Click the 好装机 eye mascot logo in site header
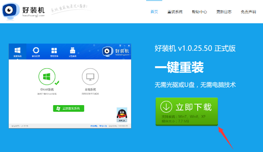Image resolution: width=263 pixels, height=152 pixels. point(10,11)
